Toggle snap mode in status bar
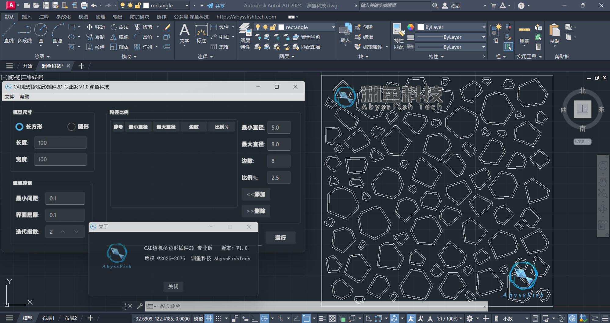This screenshot has width=610, height=323. 218,318
